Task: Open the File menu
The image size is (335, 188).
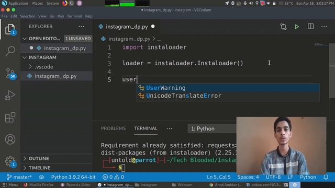Action: [4, 16]
